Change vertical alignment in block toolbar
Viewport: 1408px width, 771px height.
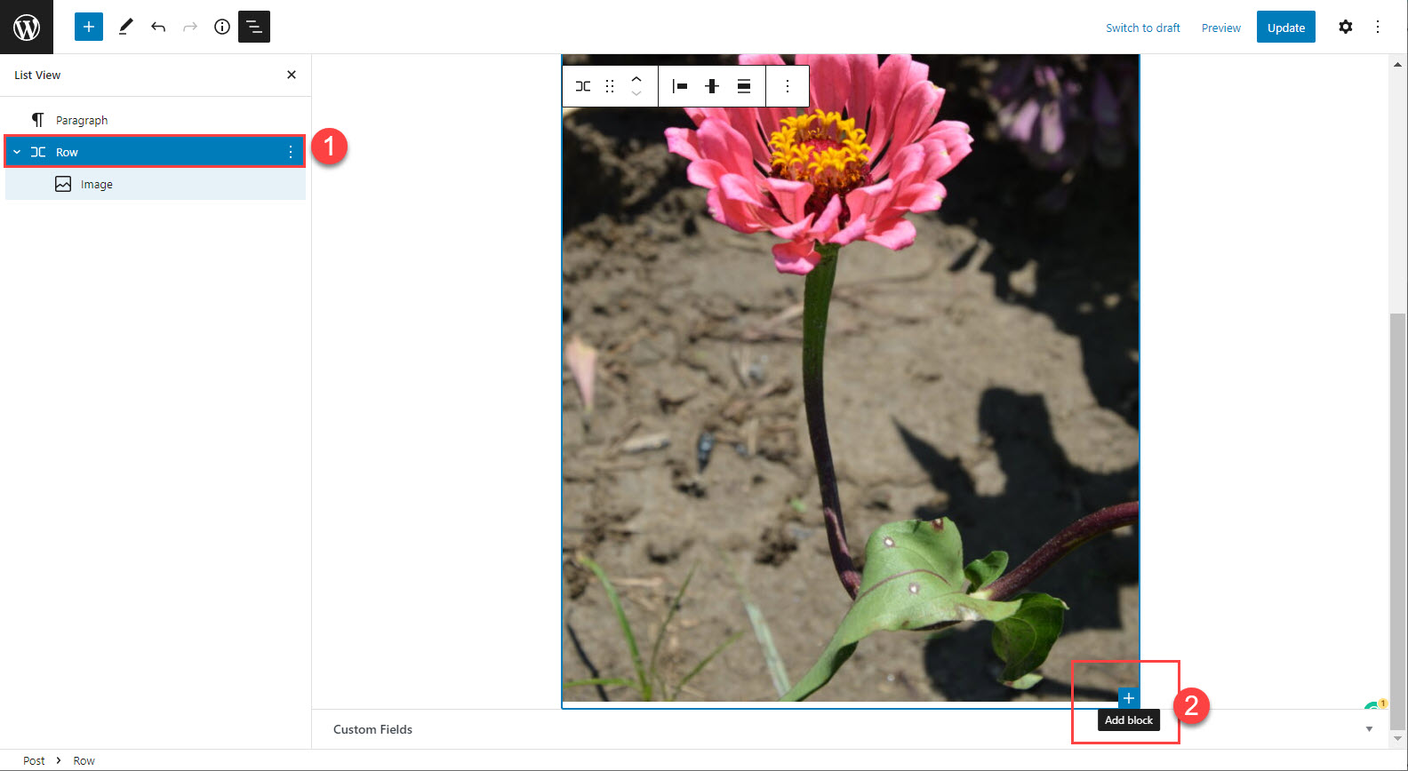(x=712, y=86)
